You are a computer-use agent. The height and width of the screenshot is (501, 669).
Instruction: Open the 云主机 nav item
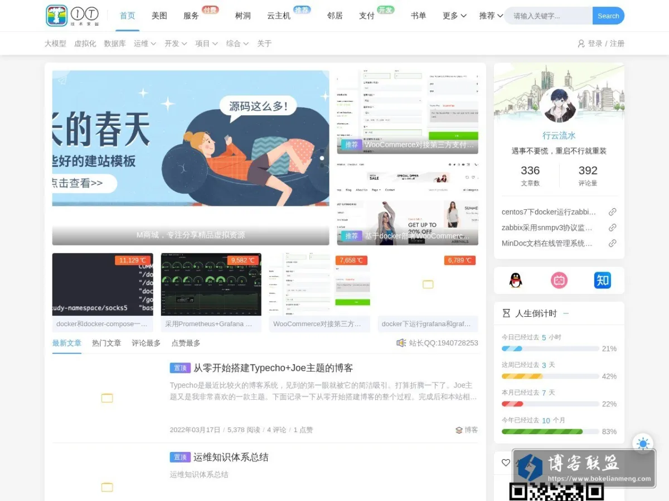click(279, 16)
